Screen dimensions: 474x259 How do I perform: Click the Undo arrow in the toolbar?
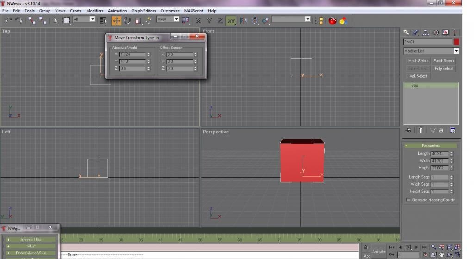pyautogui.click(x=8, y=20)
